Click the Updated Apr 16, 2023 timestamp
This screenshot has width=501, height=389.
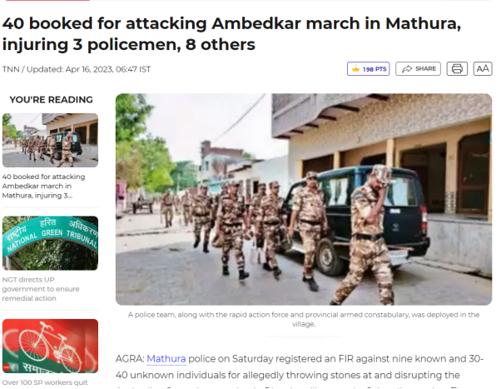click(88, 69)
